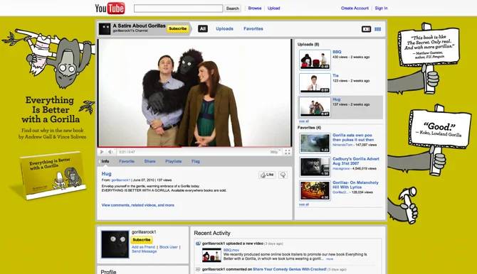
Task: Click Create Account link
Action: [355, 9]
